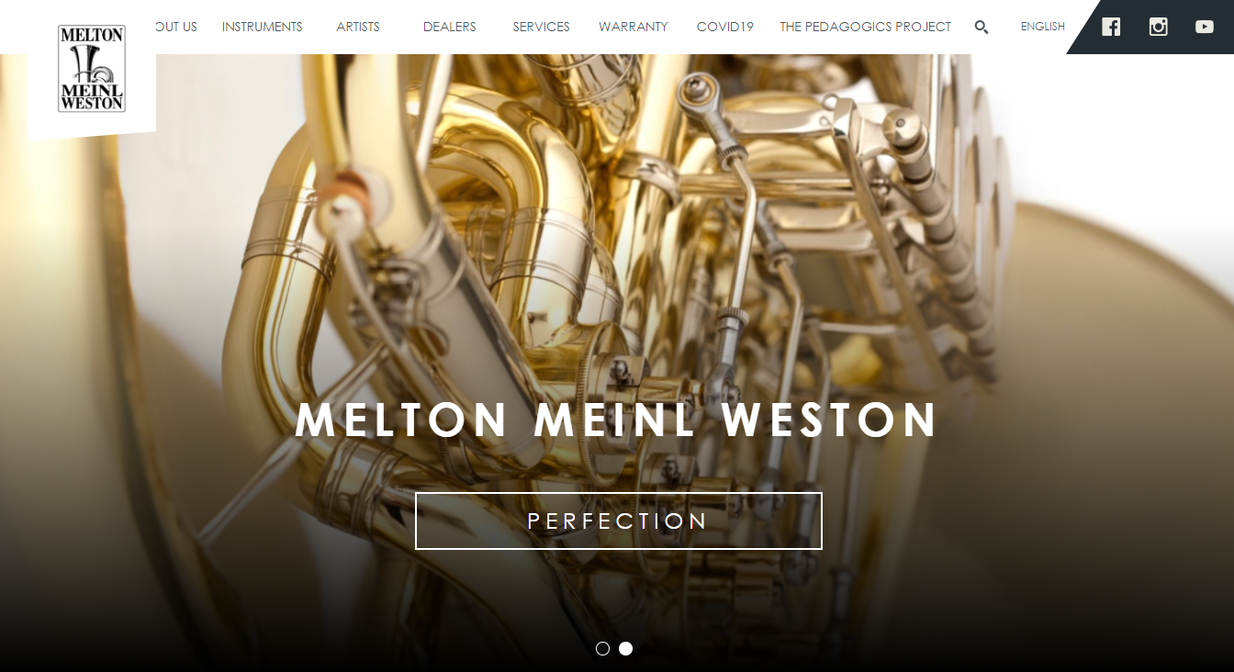Open the Facebook page icon

click(x=1111, y=27)
